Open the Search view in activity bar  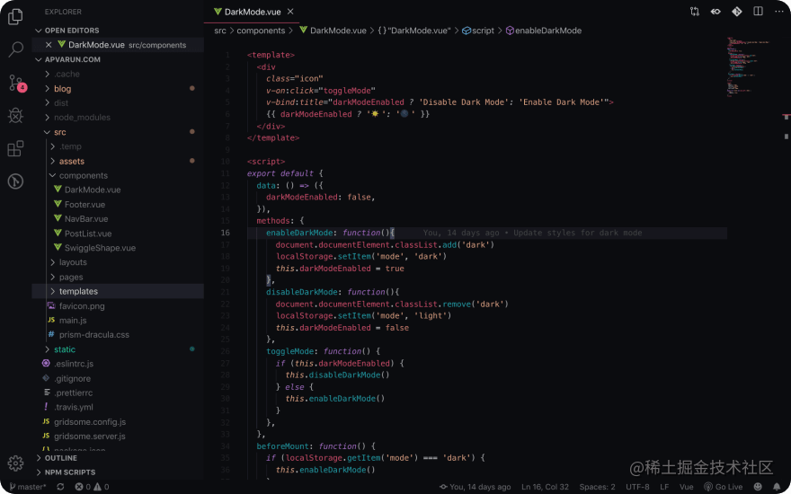15,49
